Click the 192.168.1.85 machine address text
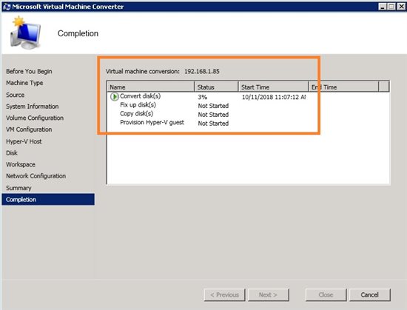 pos(202,71)
